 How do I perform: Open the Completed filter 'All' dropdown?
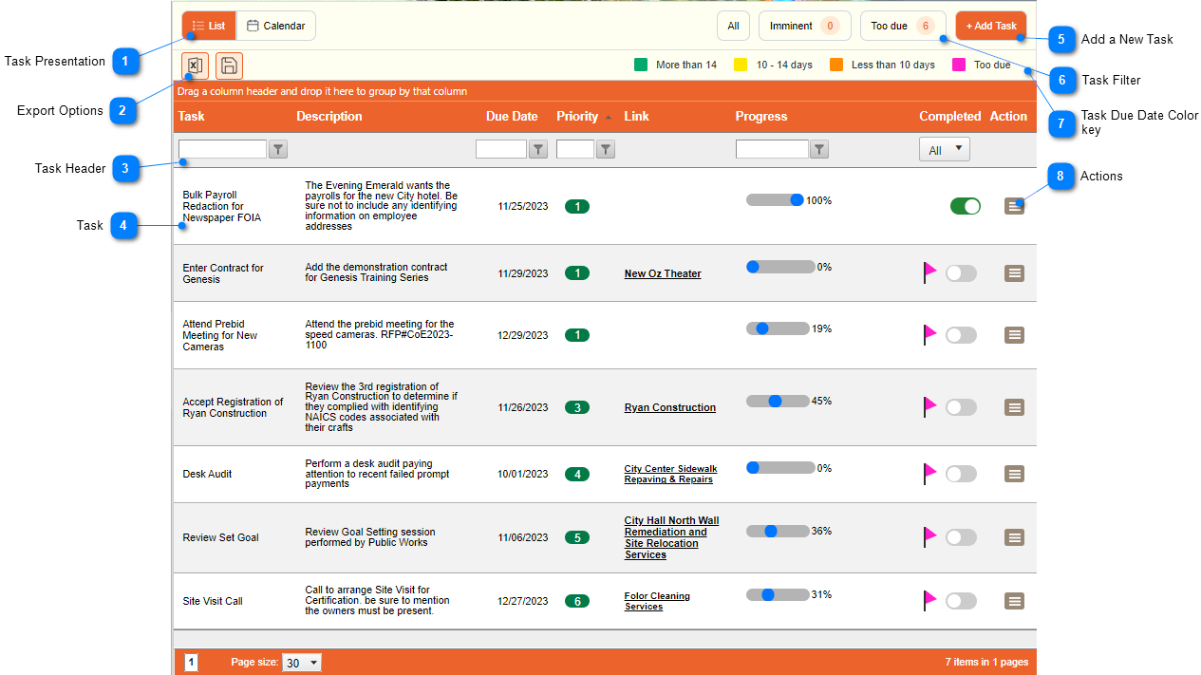[x=944, y=149]
